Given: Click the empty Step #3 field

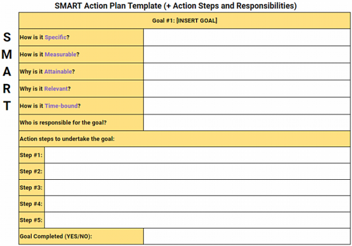Looking at the screenshot, I should (x=197, y=188).
